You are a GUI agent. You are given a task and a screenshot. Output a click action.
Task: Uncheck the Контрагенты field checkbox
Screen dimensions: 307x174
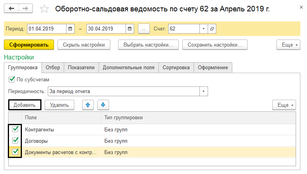16,129
